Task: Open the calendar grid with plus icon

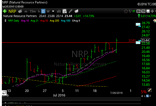Action: tap(65, 11)
